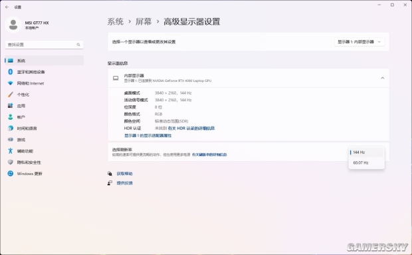This screenshot has height=255, width=412.
Task: Click the search magnifier icon
Action: click(78, 45)
